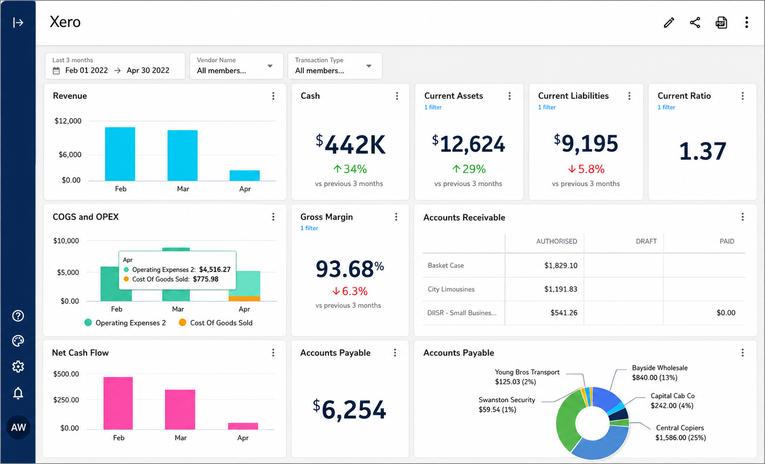The width and height of the screenshot is (765, 464).
Task: Open the palette theme icon in sidebar
Action: tap(18, 341)
